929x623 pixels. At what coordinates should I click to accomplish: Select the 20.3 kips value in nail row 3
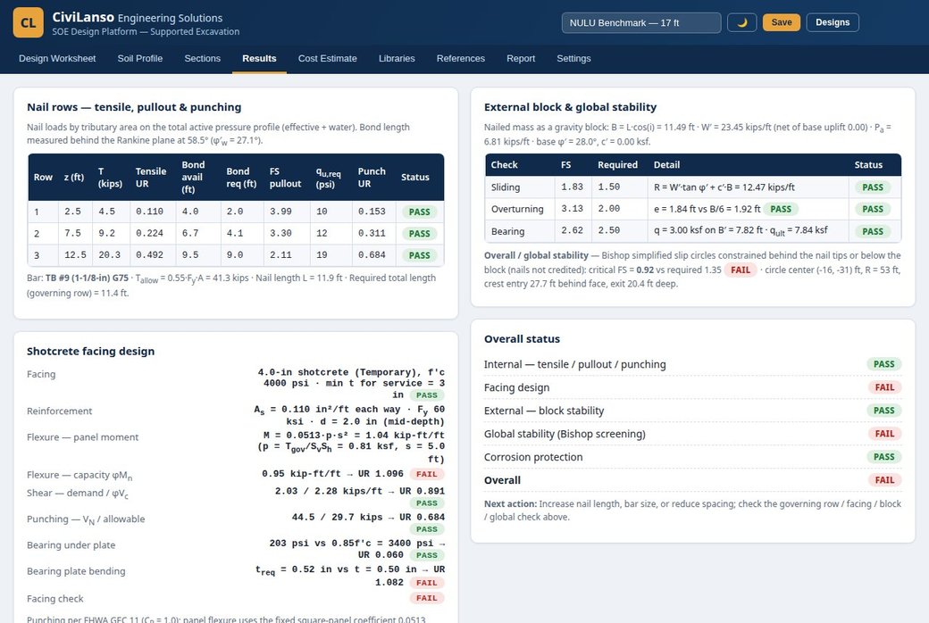pyautogui.click(x=110, y=255)
